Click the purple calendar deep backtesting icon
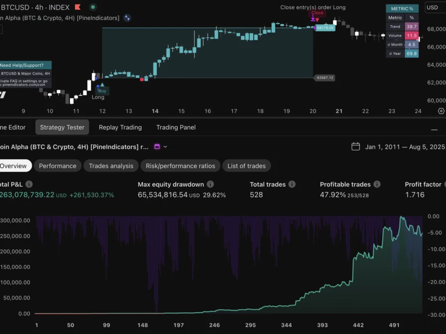The height and width of the screenshot is (334, 446). tap(157, 146)
